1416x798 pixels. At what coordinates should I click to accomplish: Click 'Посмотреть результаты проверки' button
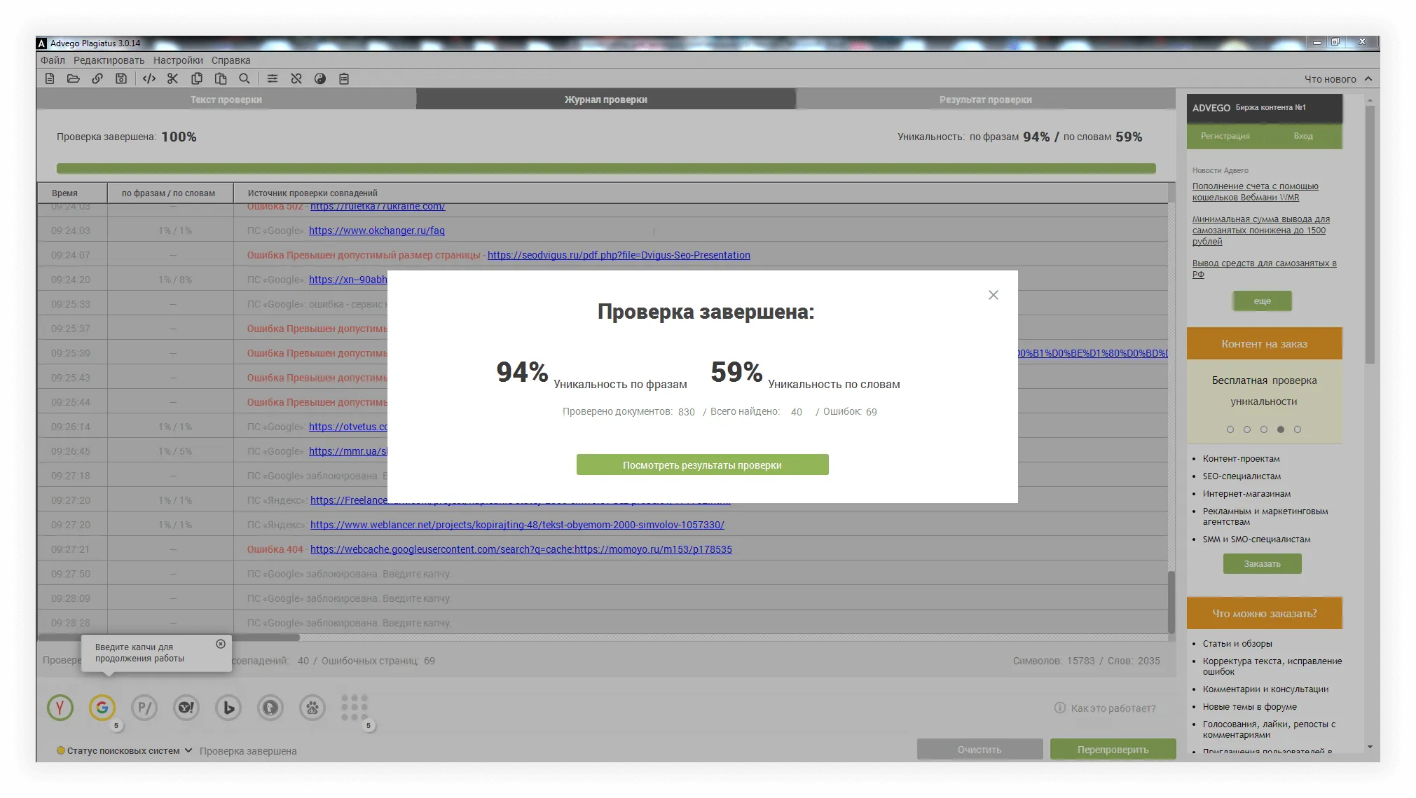click(702, 465)
